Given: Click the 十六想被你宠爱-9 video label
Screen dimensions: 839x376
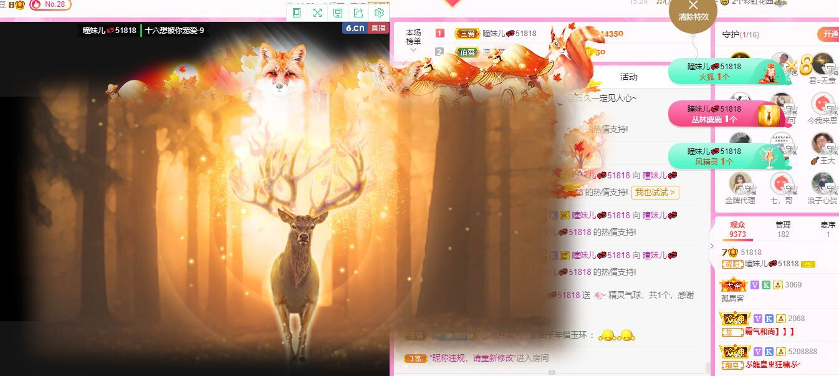Looking at the screenshot, I should point(175,30).
